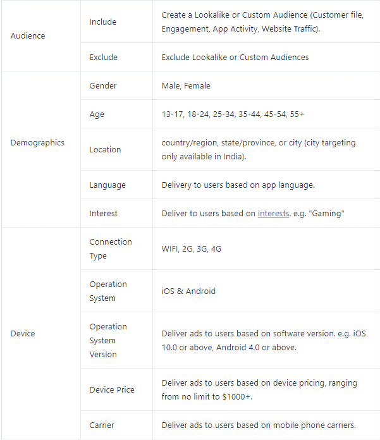Click the Language row label
The image size is (380, 440).
(107, 185)
